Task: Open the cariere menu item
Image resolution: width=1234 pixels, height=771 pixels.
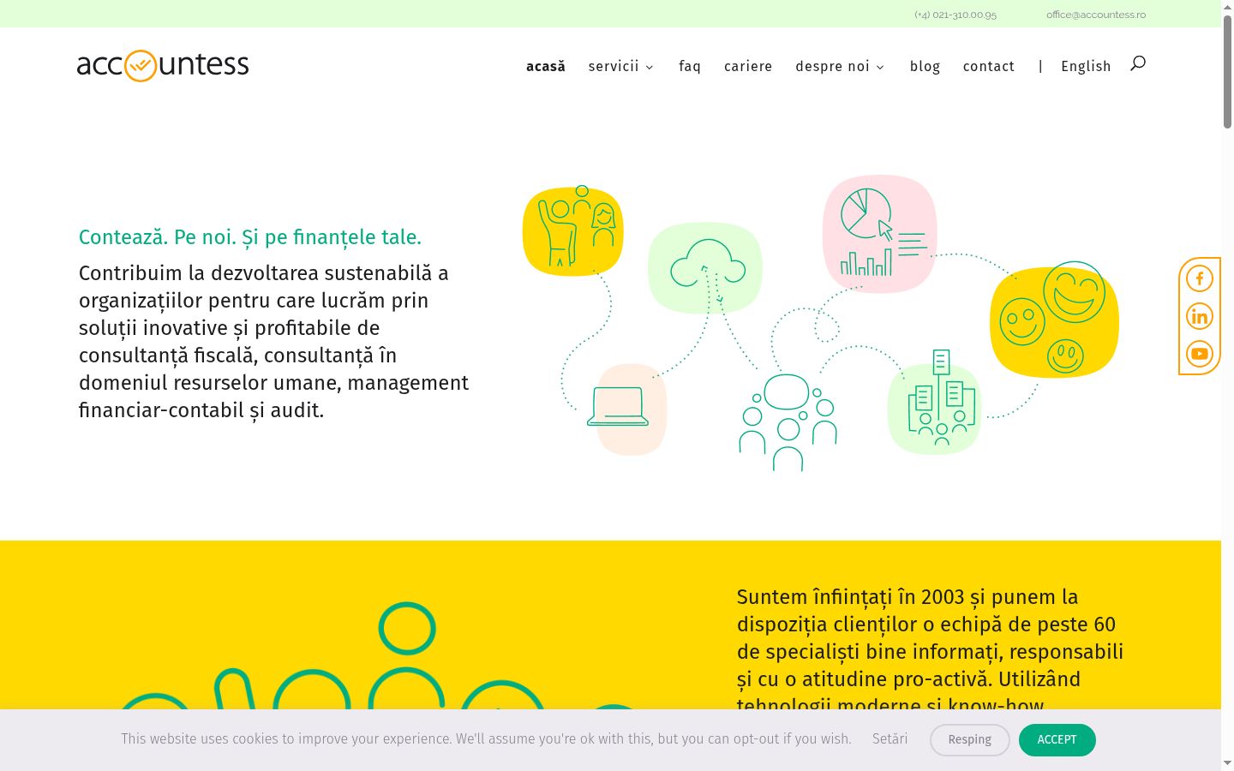Action: tap(748, 66)
